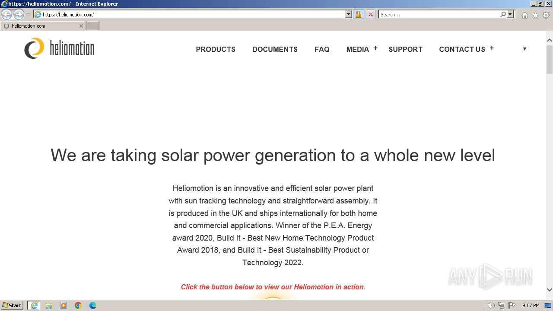Screen dimensions: 553x311
Task: View the security report lock icon
Action: [x=358, y=15]
